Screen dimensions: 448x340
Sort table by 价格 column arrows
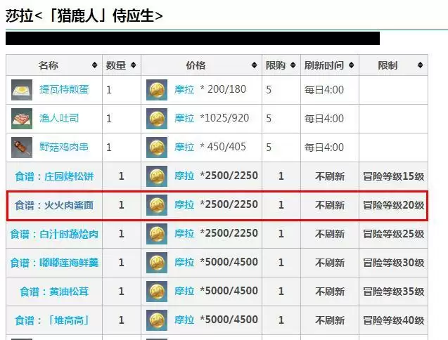pyautogui.click(x=254, y=65)
